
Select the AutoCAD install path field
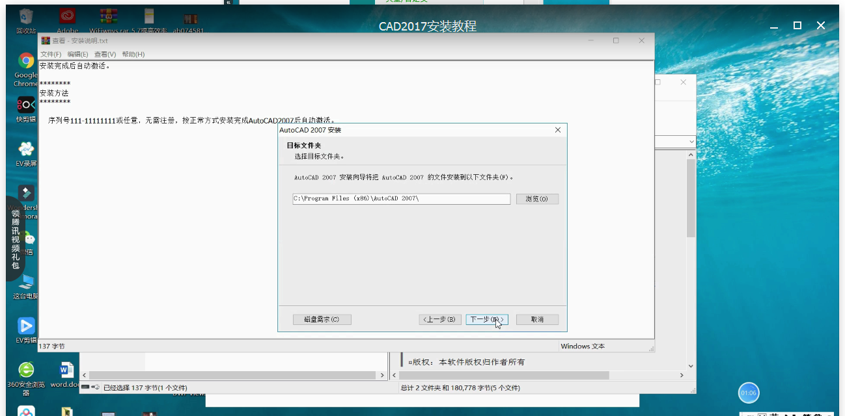tap(400, 198)
